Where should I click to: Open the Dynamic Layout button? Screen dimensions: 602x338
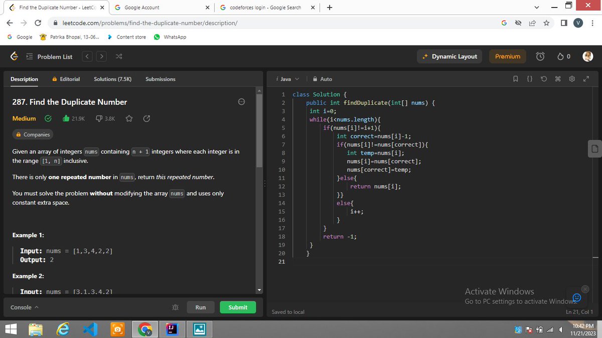pos(450,57)
